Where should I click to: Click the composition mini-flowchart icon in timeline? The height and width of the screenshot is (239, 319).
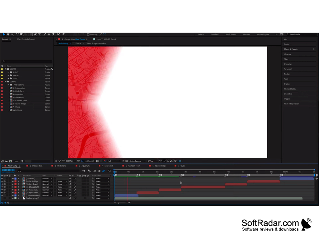pyautogui.click(x=84, y=171)
